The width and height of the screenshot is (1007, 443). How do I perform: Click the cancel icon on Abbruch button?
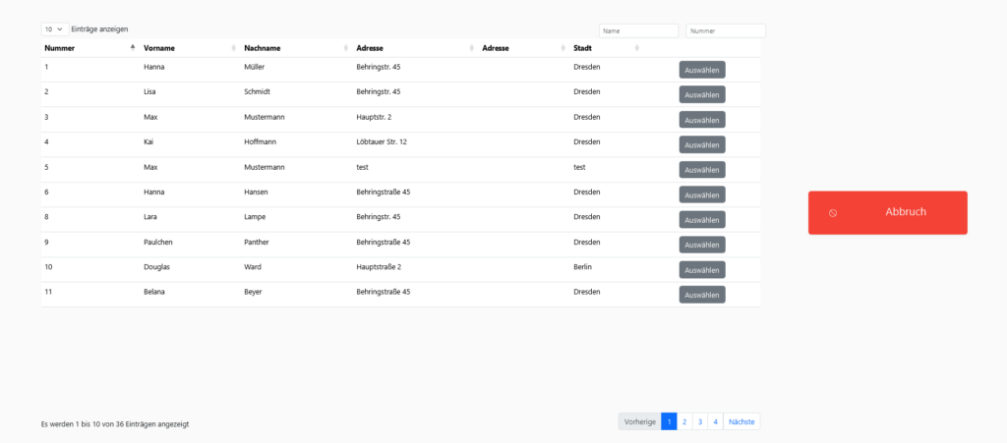click(833, 213)
